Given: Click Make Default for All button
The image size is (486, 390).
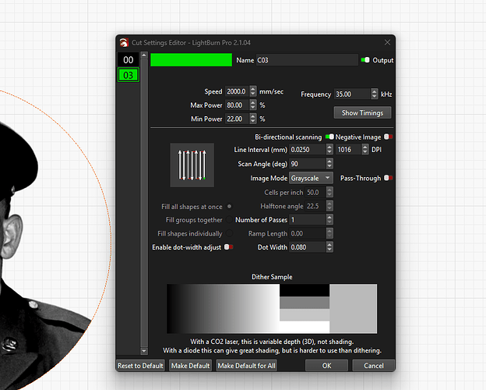Looking at the screenshot, I should click(246, 366).
